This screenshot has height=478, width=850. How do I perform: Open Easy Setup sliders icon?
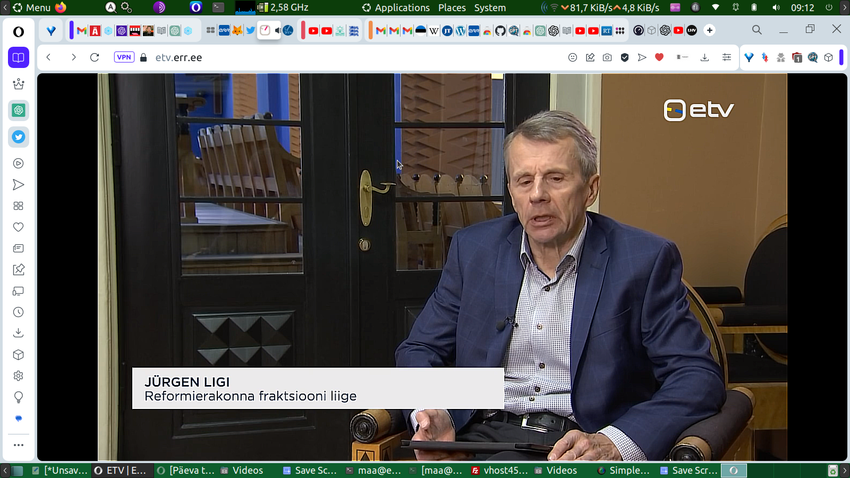(727, 57)
